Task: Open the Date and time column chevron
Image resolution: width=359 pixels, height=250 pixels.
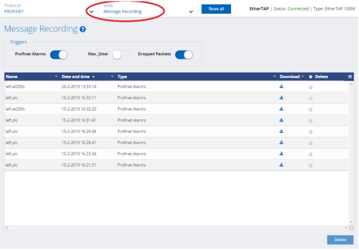Action: pos(112,76)
